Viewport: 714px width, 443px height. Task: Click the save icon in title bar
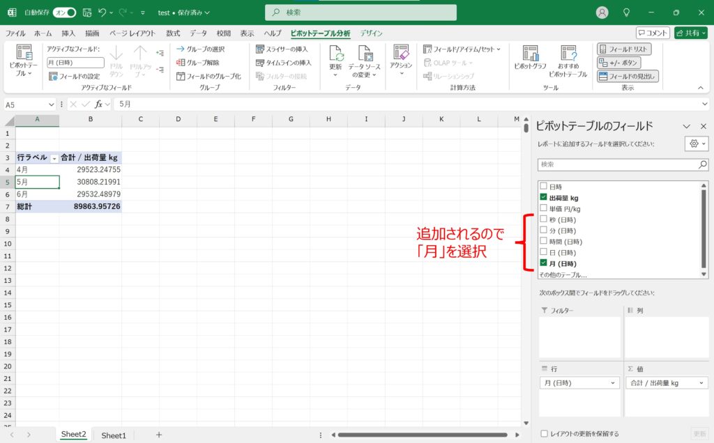pos(86,13)
